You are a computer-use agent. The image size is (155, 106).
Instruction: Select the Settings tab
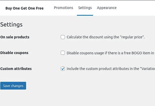click(85, 8)
